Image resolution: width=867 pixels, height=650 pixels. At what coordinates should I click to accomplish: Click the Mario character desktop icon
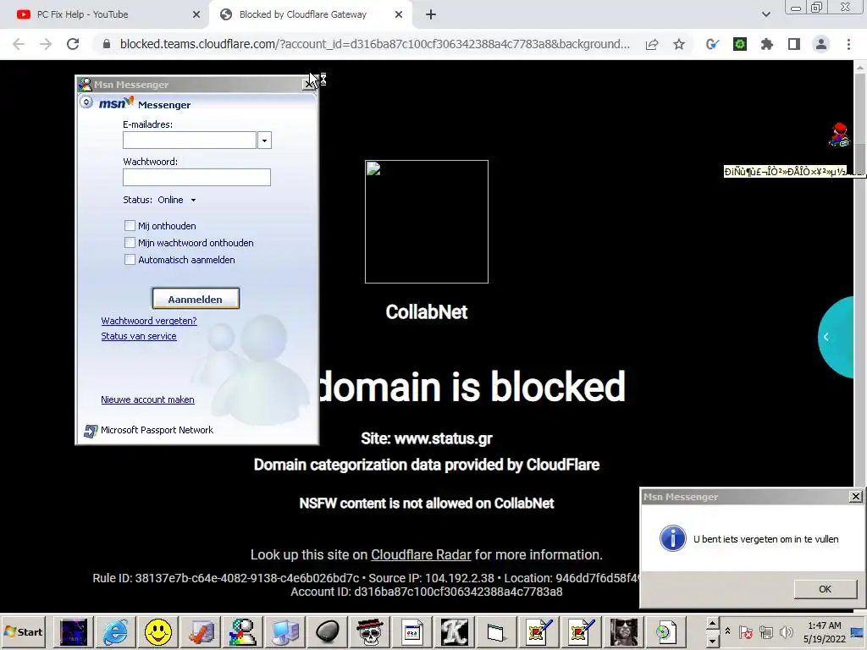click(x=839, y=135)
